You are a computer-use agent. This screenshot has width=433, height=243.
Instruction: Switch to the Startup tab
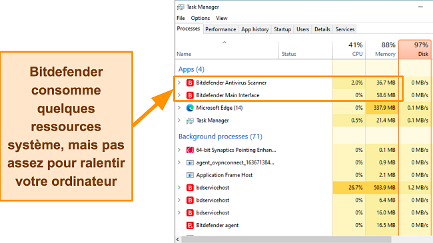click(x=282, y=29)
